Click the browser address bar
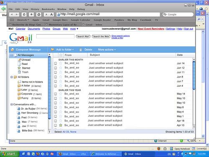 108,14
